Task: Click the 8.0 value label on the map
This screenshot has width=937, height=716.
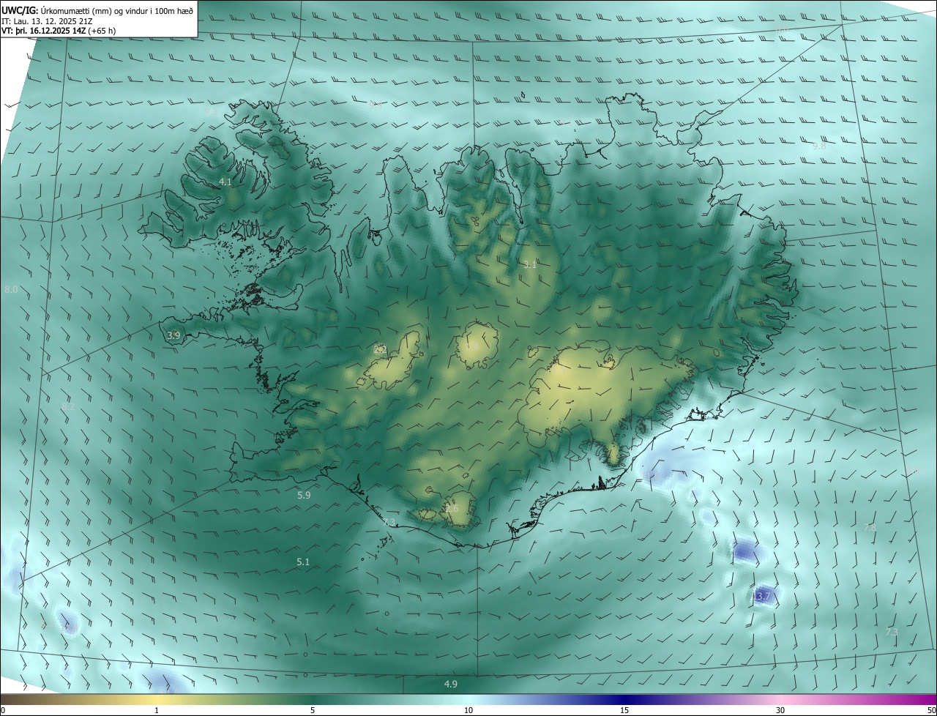Action: click(11, 290)
